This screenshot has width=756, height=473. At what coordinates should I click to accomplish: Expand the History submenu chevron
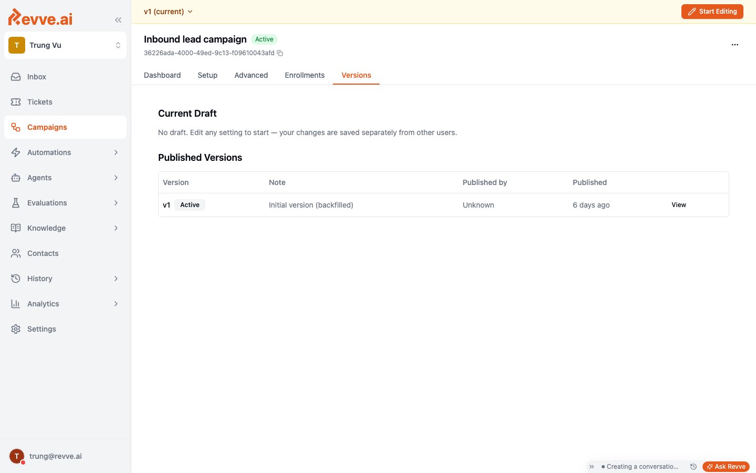(116, 279)
